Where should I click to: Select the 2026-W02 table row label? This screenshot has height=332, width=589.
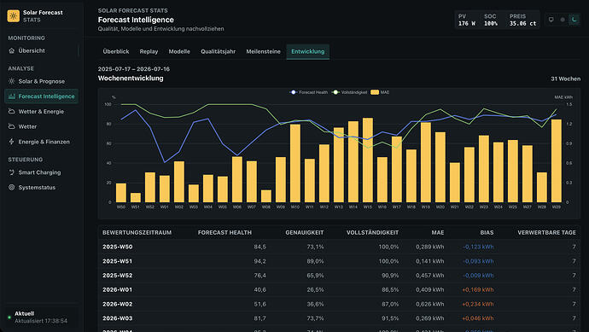coord(118,304)
